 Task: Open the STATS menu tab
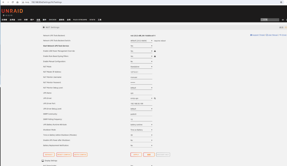click(92, 20)
